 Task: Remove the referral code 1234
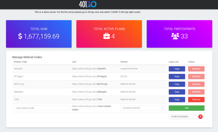point(196,99)
